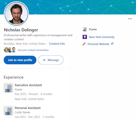The image size is (136, 121).
Task: Click the Message button
Action: [x=51, y=60]
